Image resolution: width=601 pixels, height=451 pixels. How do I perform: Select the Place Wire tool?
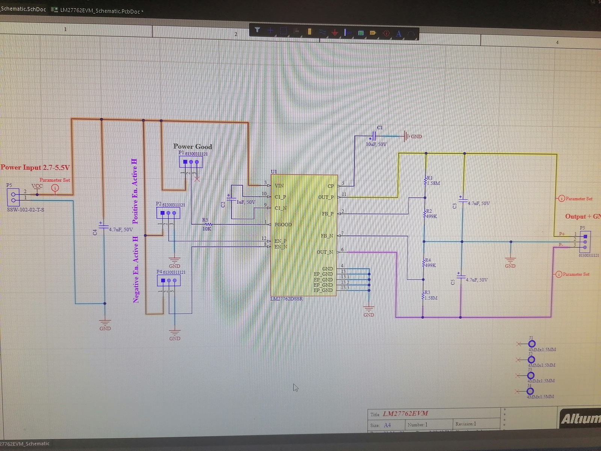[322, 32]
